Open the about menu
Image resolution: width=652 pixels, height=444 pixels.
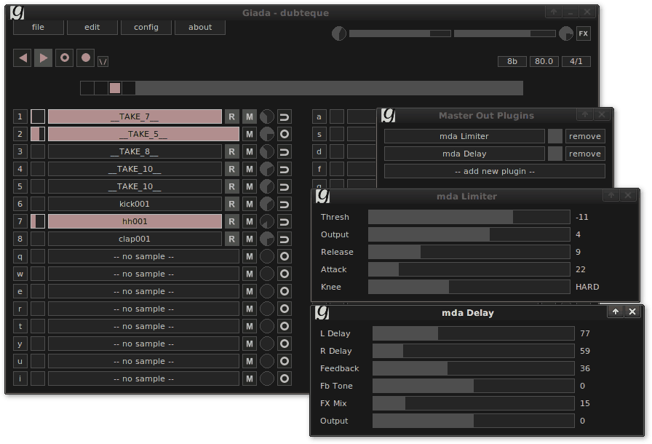pyautogui.click(x=200, y=28)
